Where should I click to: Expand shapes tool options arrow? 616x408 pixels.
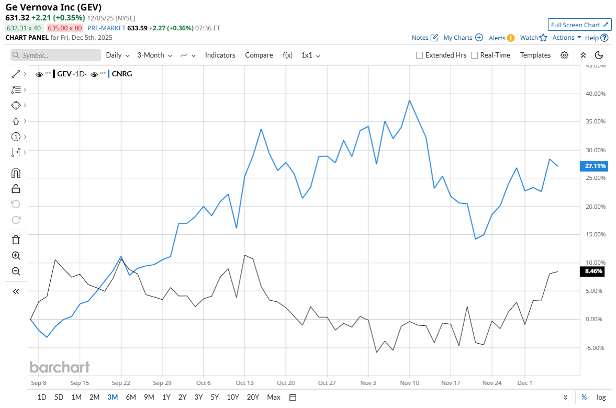[25, 105]
